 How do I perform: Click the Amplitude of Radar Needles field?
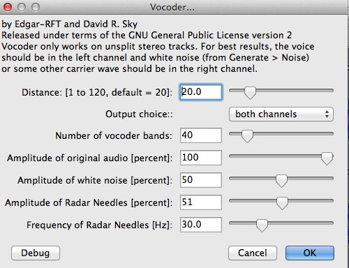pyautogui.click(x=201, y=202)
